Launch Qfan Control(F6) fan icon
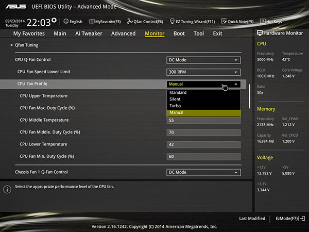 [x=129, y=21]
